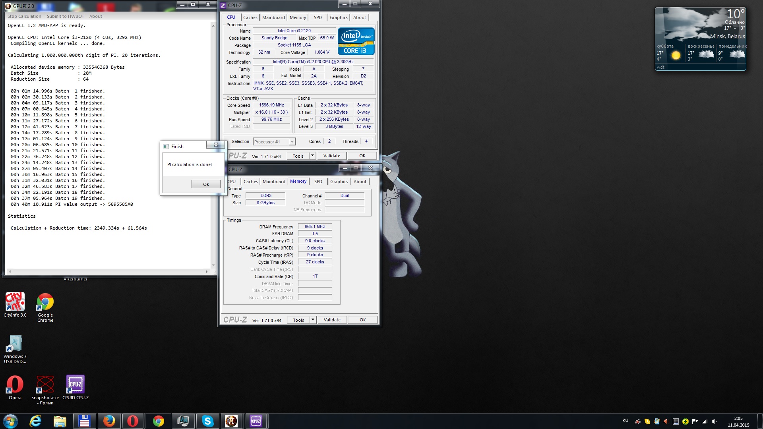Click the Intel Core i3 logo
Image resolution: width=763 pixels, height=429 pixels.
356,41
